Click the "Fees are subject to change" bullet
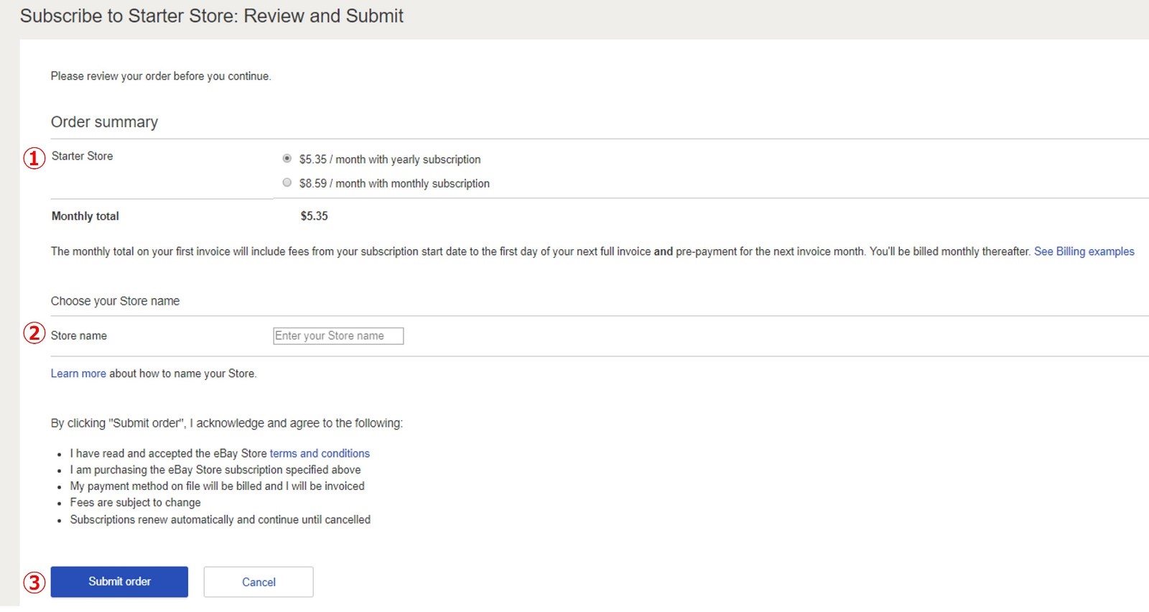 coord(135,503)
